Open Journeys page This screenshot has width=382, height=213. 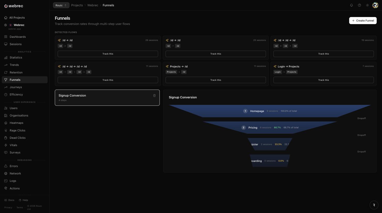coord(25,87)
